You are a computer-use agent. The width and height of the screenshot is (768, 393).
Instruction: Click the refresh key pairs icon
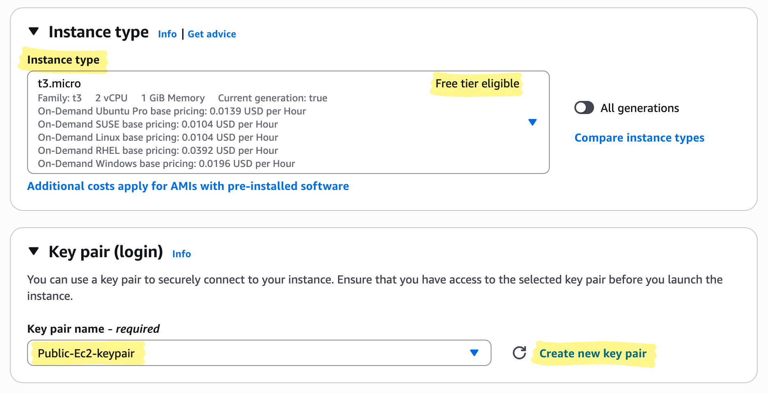click(519, 353)
